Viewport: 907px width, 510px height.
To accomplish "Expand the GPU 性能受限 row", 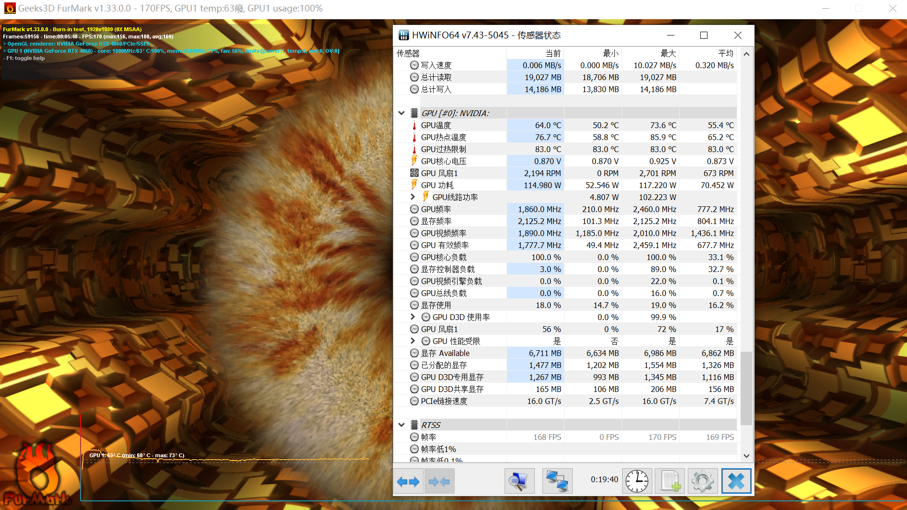I will point(412,341).
